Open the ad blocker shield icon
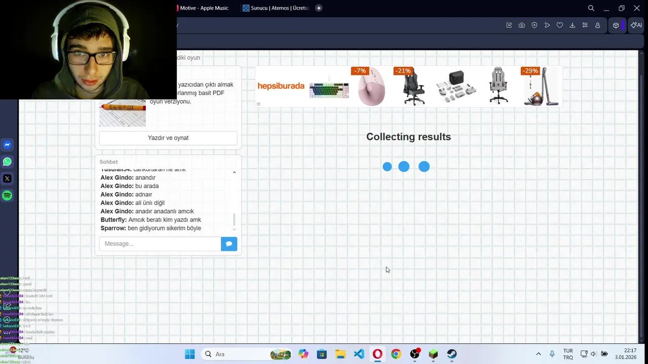 tap(534, 25)
